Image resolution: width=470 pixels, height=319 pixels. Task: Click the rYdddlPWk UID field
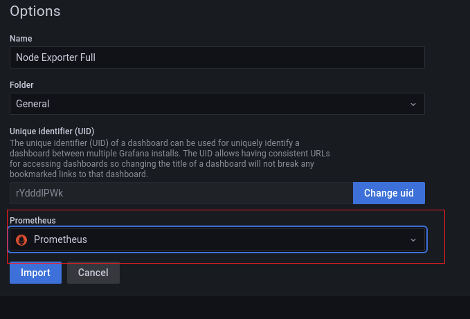tap(181, 193)
